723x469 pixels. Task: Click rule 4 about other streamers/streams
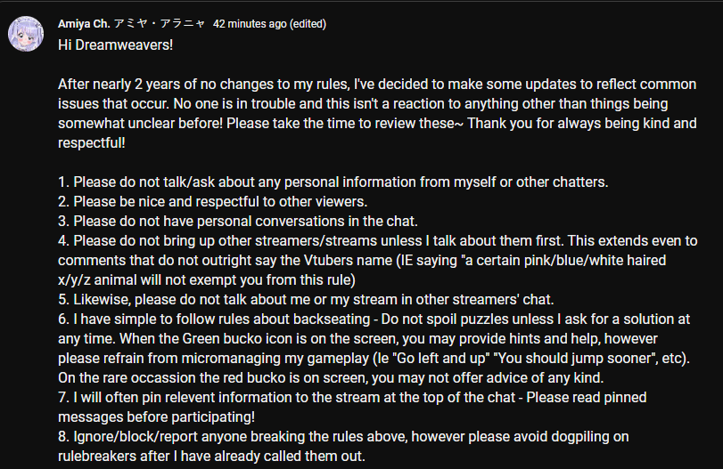(x=378, y=240)
